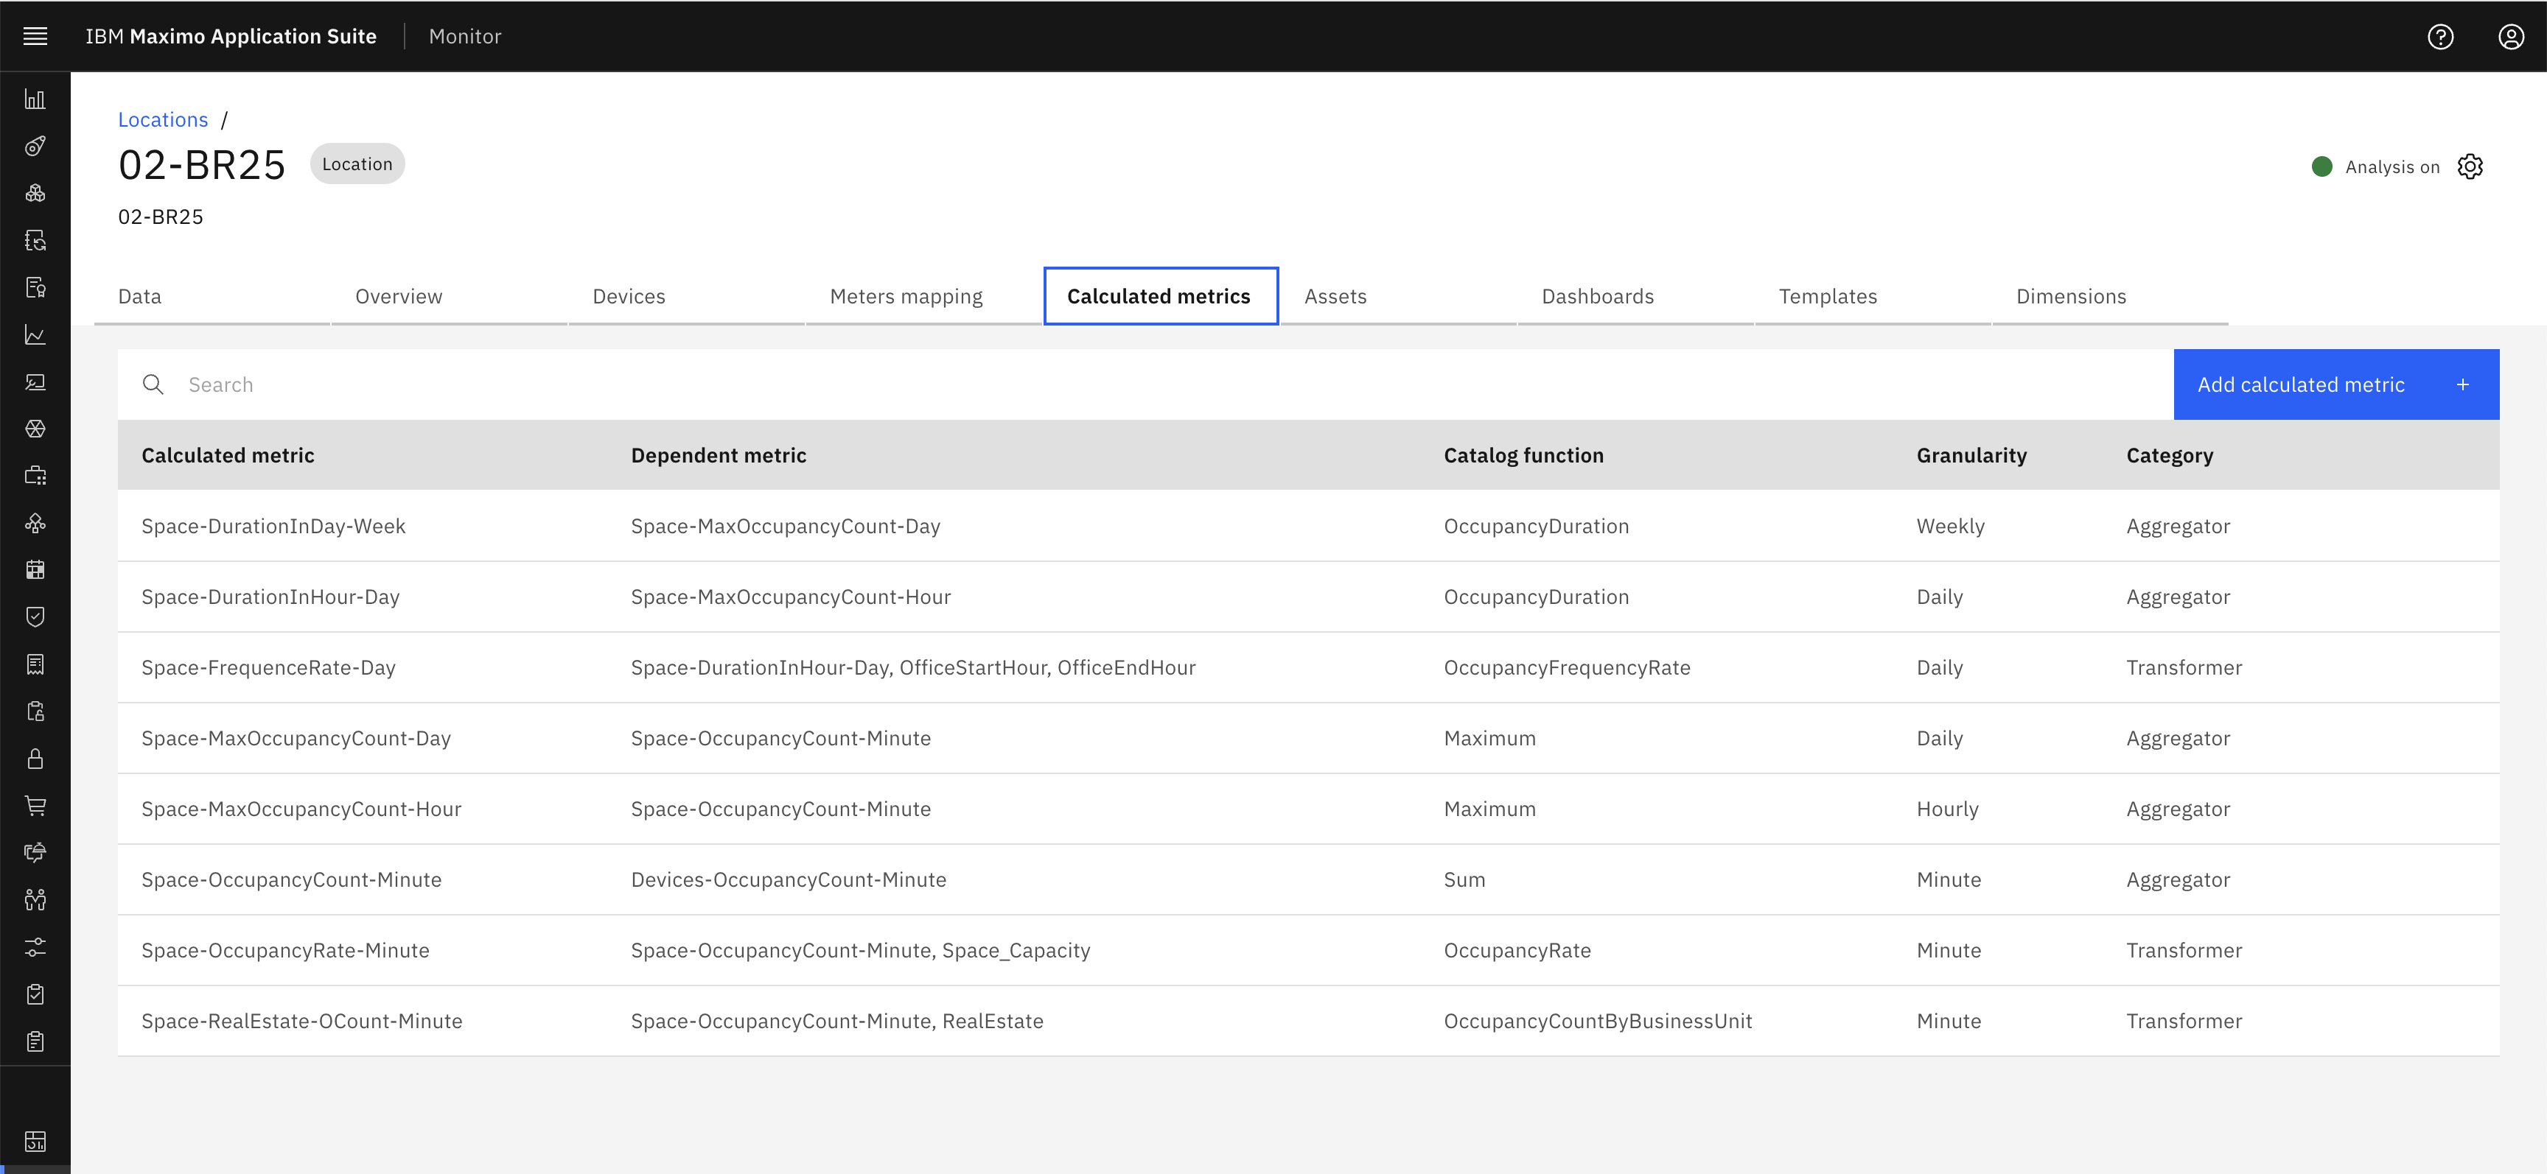Screen dimensions: 2547x1174
Task: Switch to the Overview tab
Action: [450, 297]
